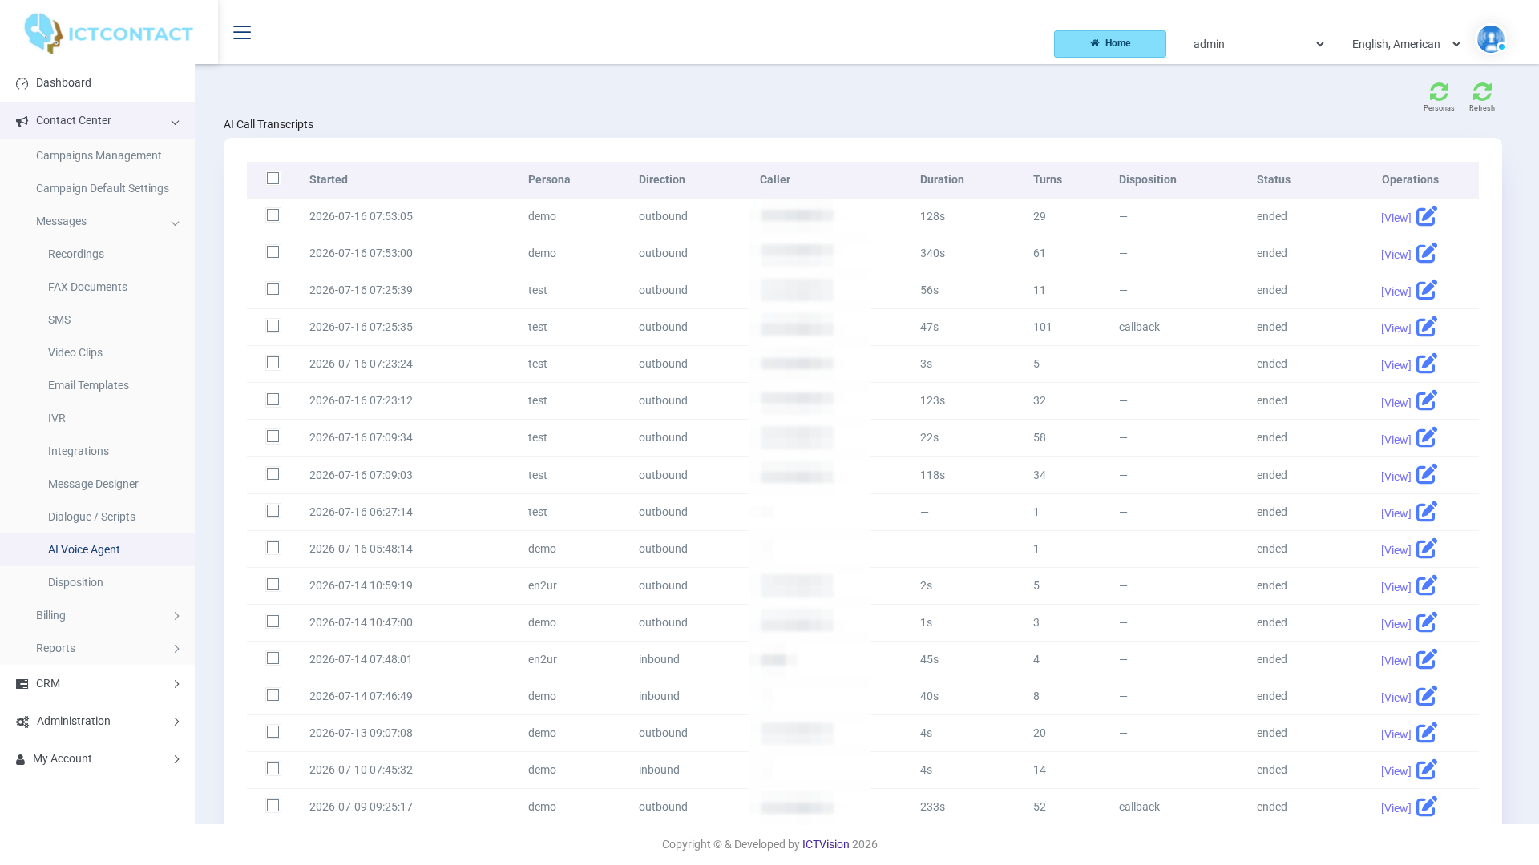This screenshot has width=1539, height=865.
Task: Open the admin user dropdown
Action: (1258, 44)
